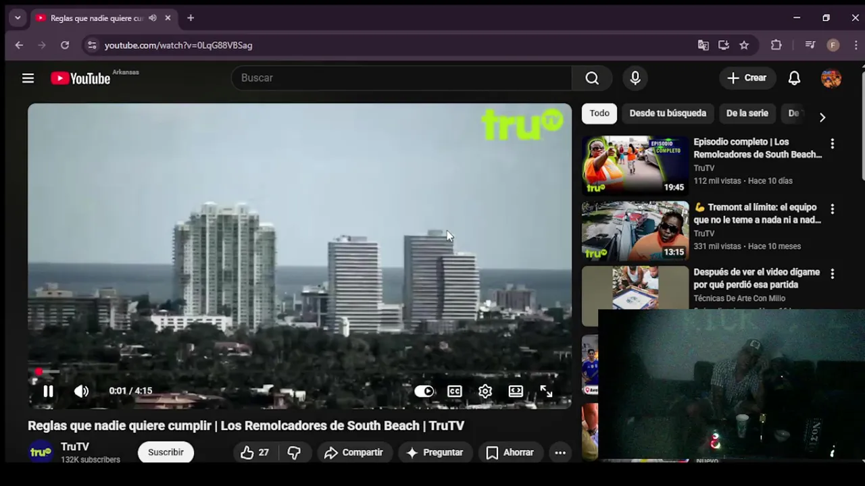Save video with Ahorrar button
Image resolution: width=865 pixels, height=486 pixels.
[x=510, y=453]
